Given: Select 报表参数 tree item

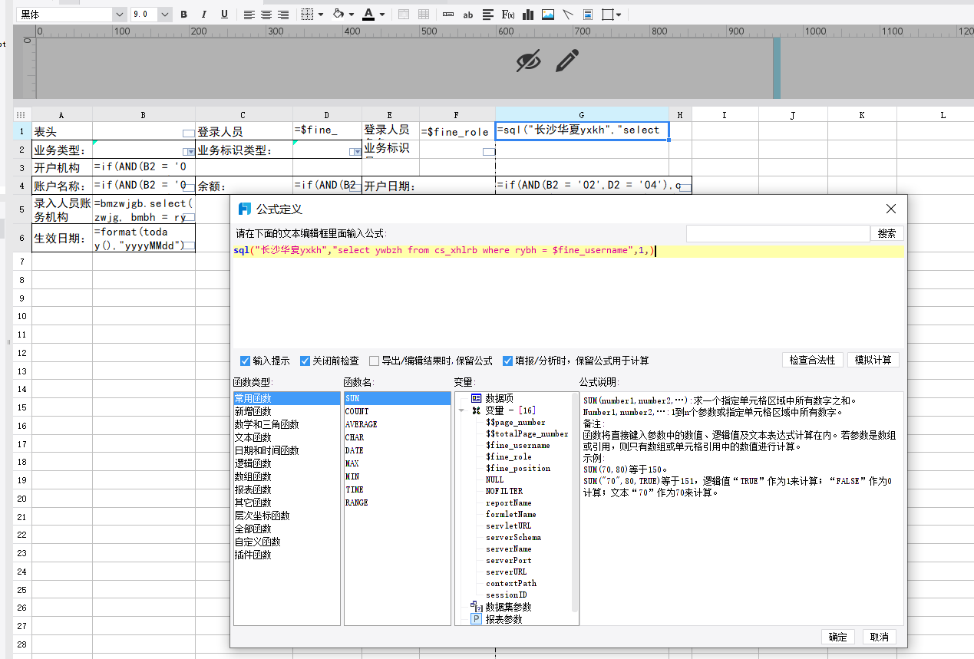Looking at the screenshot, I should click(x=504, y=619).
